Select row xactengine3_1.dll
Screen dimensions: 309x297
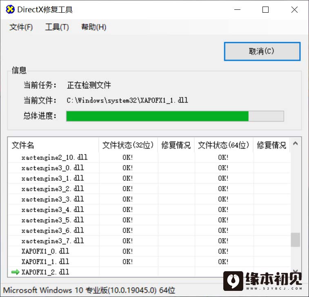(149, 178)
